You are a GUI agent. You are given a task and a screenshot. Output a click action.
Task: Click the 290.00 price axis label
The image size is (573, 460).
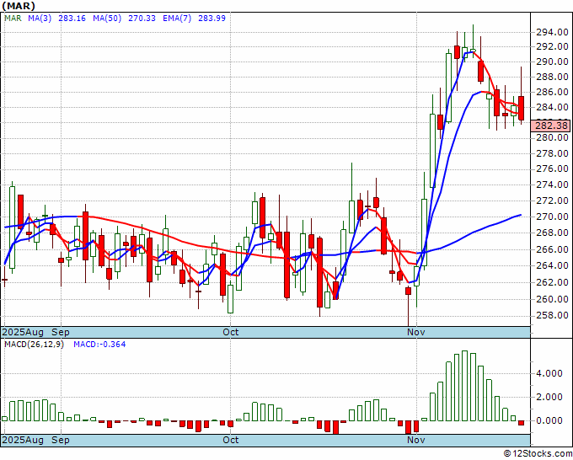point(552,62)
